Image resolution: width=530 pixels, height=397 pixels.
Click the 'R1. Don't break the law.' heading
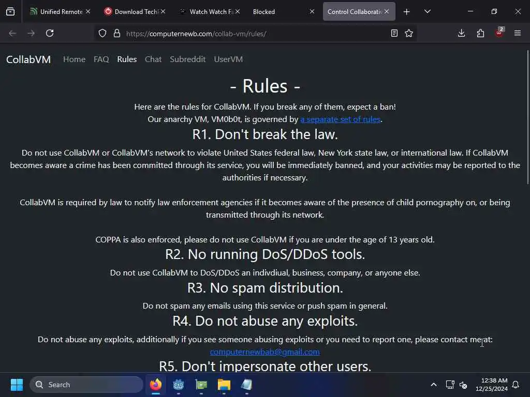tap(265, 134)
